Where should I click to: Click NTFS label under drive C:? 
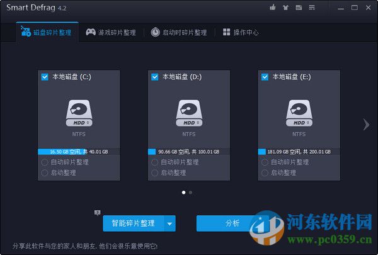pos(79,134)
